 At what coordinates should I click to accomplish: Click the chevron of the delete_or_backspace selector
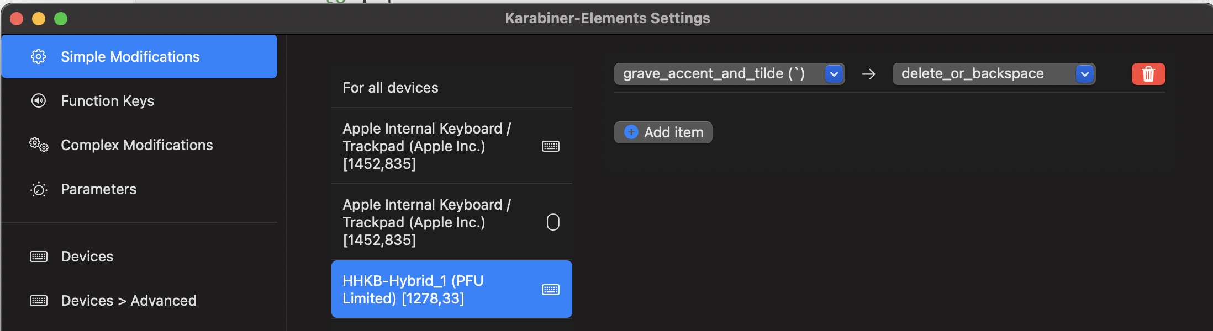coord(1085,74)
